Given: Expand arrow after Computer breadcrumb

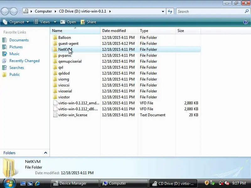Looking at the screenshot, I should tap(56, 12).
